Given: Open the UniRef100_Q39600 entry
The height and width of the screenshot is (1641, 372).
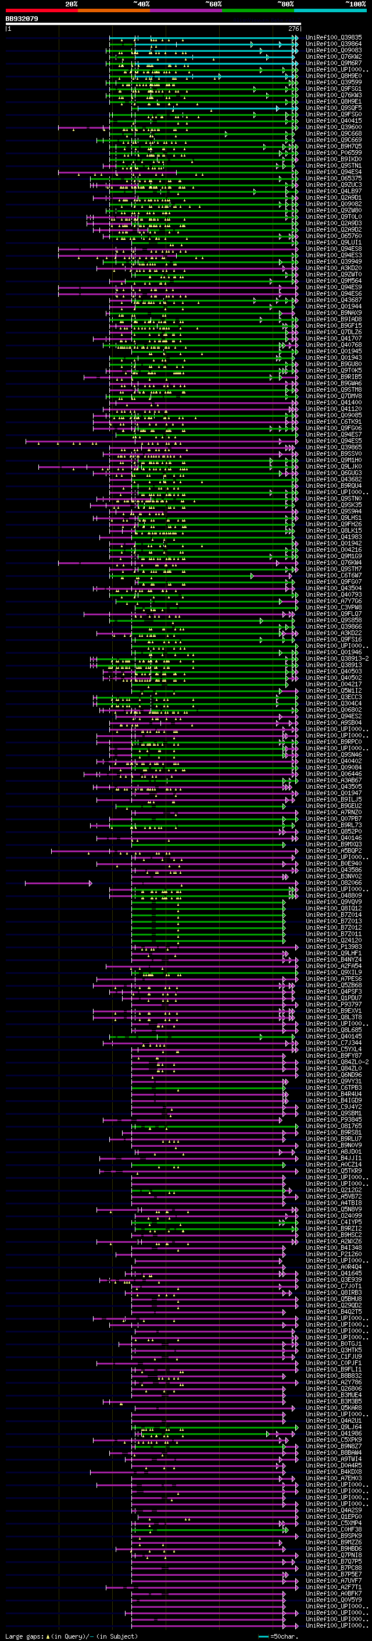Looking at the screenshot, I should 334,127.
